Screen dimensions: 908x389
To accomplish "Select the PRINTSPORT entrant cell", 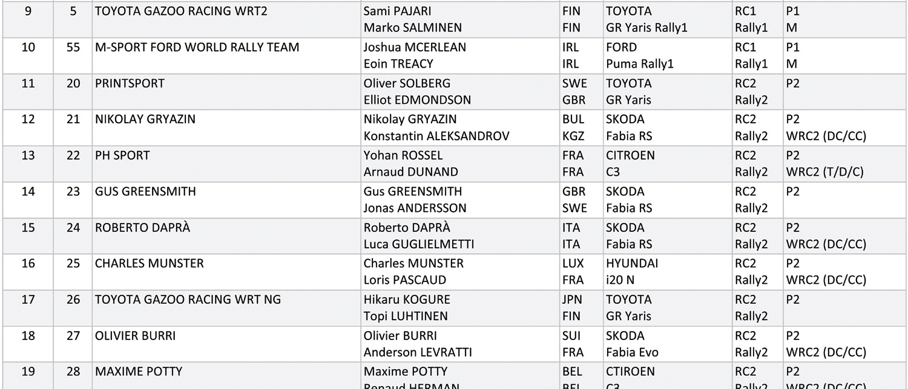I will [226, 92].
